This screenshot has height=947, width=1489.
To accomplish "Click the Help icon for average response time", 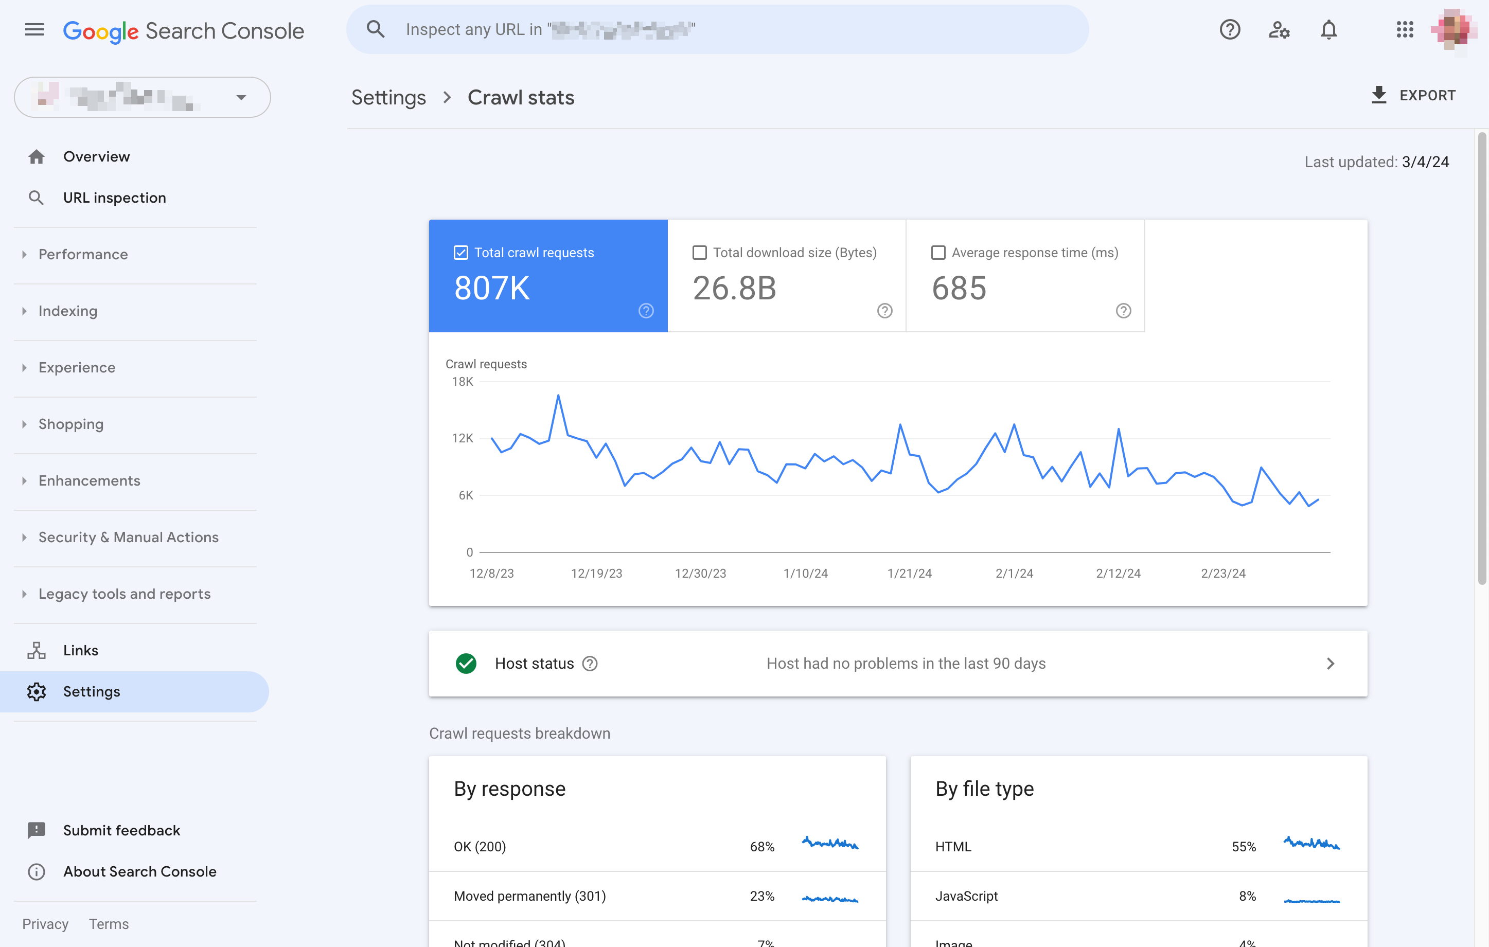I will pyautogui.click(x=1122, y=311).
